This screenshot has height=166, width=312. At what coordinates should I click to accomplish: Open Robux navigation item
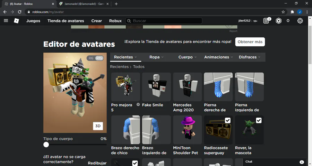pyautogui.click(x=115, y=21)
